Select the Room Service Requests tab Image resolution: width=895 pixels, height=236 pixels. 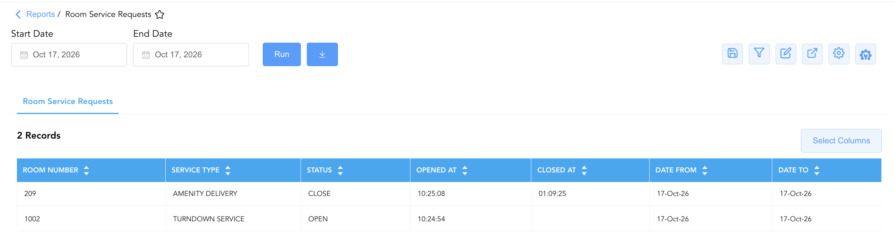click(68, 101)
